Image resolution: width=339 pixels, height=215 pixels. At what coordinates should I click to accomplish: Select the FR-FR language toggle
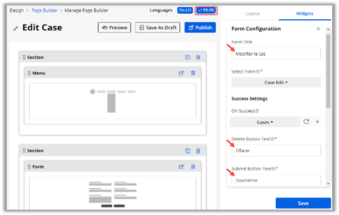click(206, 10)
